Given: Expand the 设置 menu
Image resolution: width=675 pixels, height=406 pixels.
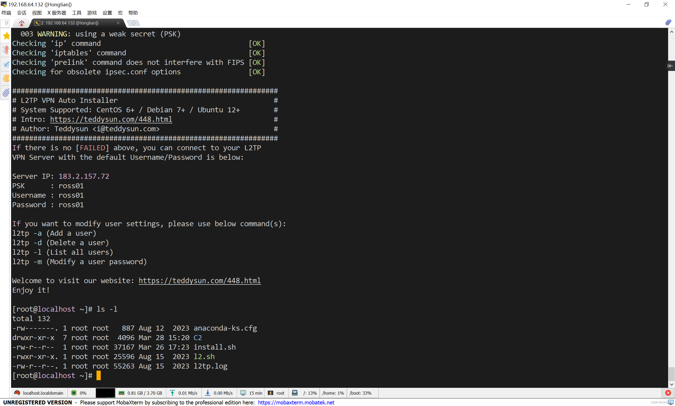Looking at the screenshot, I should pos(107,13).
